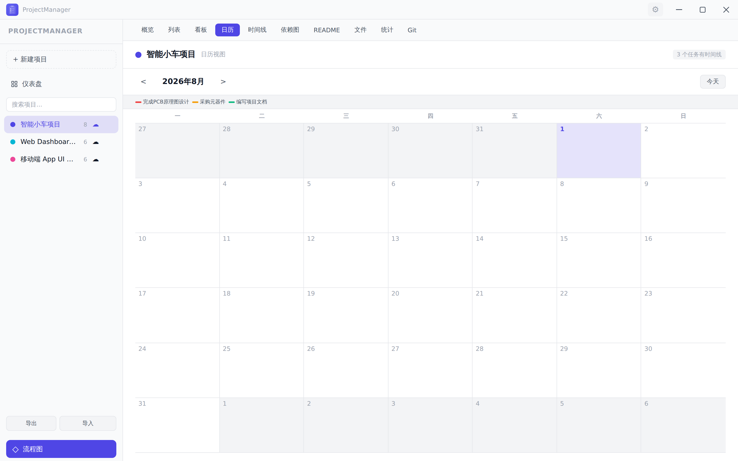Click the + 新建项目 button
Viewport: 738px width, 461px height.
pos(61,59)
